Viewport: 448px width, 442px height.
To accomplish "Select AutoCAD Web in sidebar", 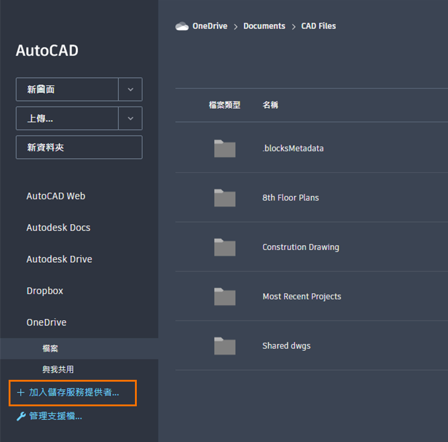I will pyautogui.click(x=55, y=196).
